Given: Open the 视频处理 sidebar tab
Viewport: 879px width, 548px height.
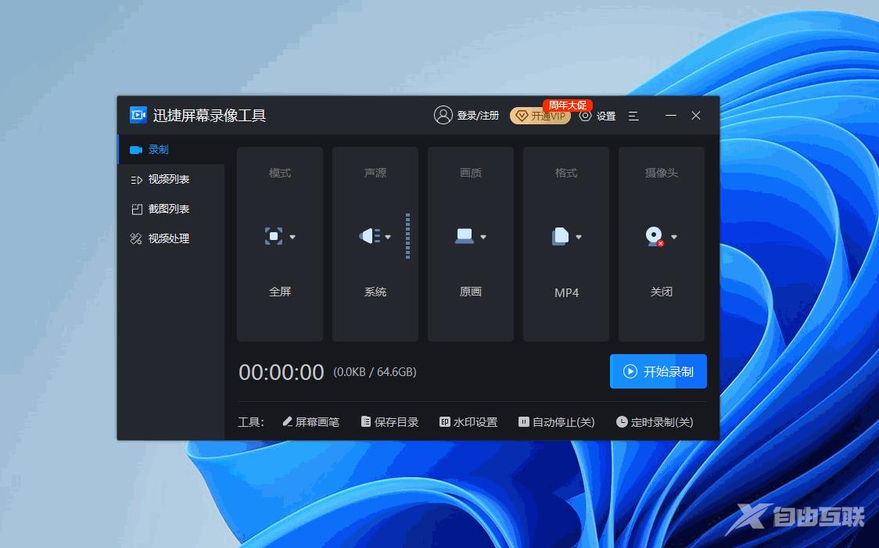Looking at the screenshot, I should [171, 238].
